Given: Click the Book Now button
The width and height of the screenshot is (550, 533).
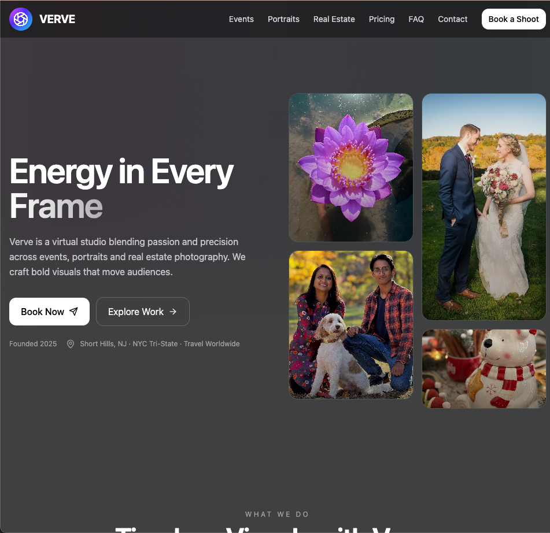Looking at the screenshot, I should [50, 312].
